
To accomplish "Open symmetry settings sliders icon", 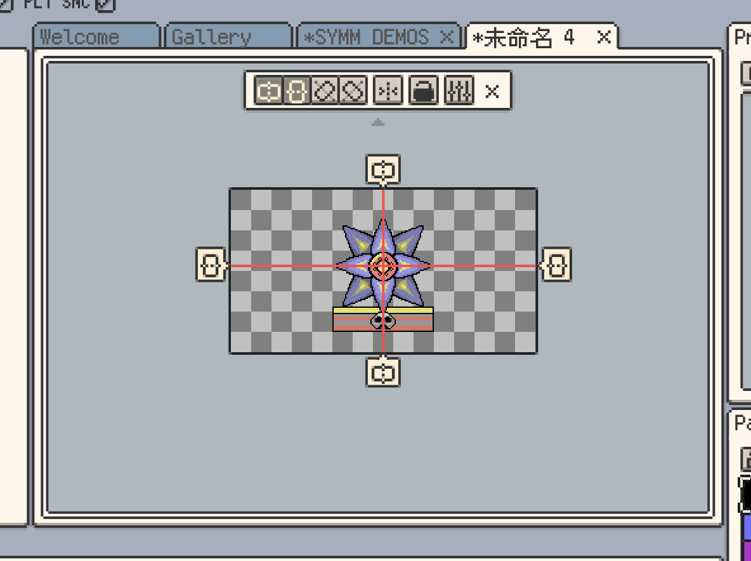I will tap(459, 91).
